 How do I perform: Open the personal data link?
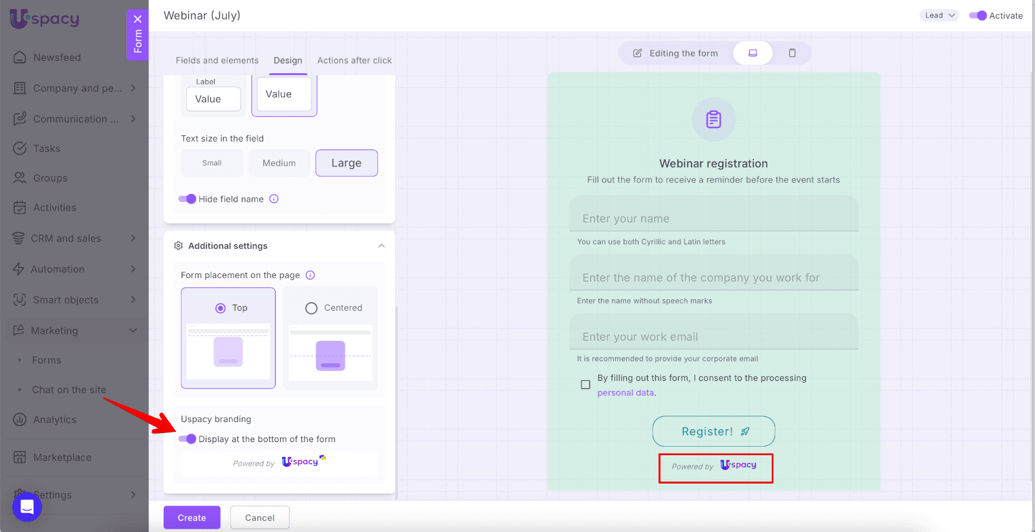(x=626, y=392)
